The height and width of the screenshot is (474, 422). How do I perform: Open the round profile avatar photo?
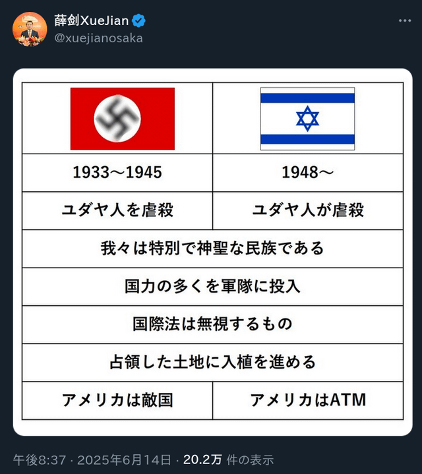point(30,29)
